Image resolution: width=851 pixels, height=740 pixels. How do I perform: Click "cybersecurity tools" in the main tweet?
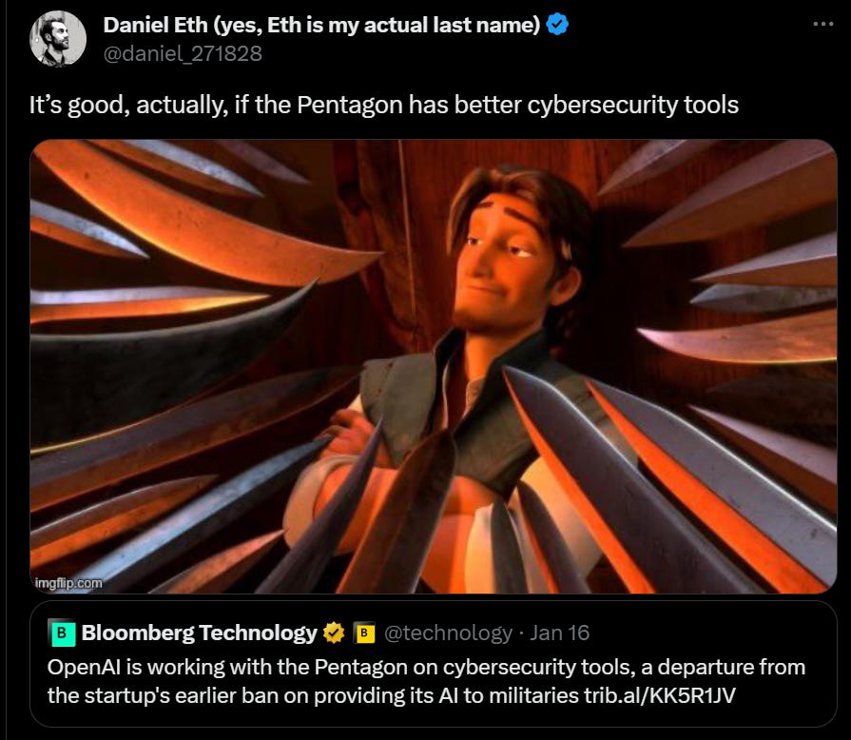coord(633,105)
